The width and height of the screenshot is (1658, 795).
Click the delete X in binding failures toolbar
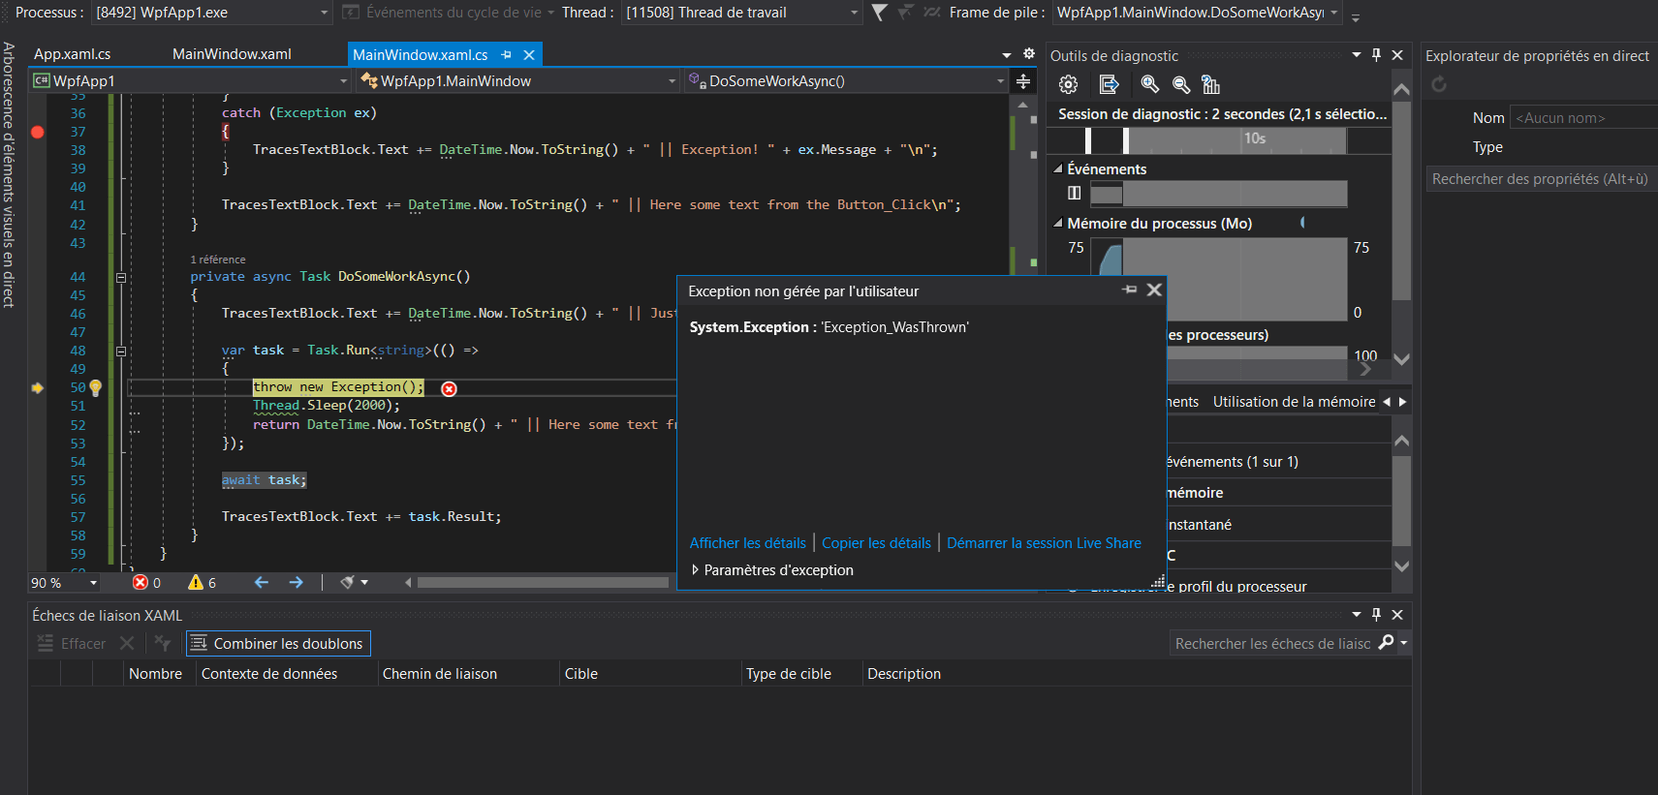coord(127,643)
